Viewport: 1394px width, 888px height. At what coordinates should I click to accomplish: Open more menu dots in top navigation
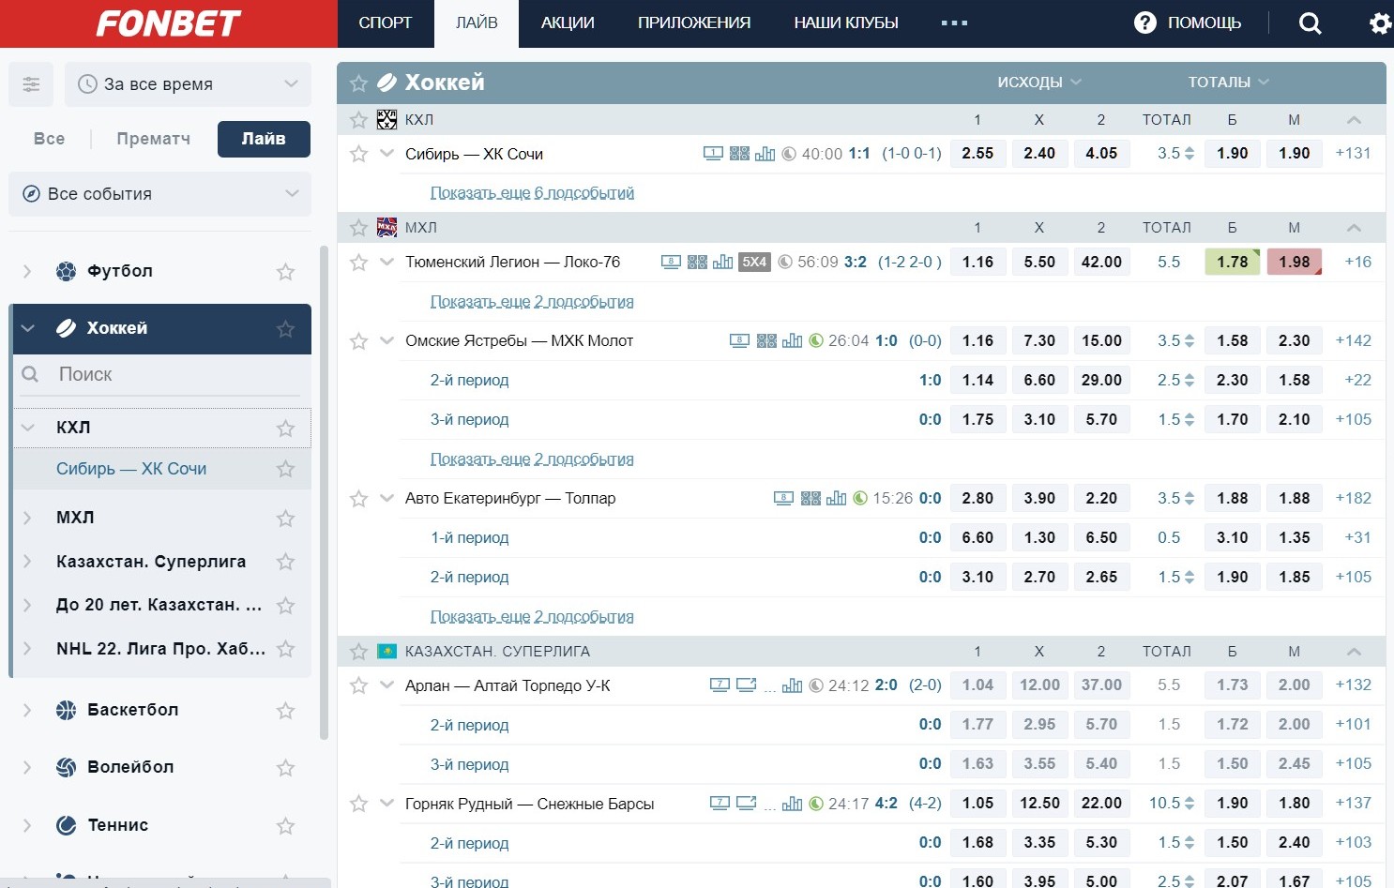[x=954, y=23]
